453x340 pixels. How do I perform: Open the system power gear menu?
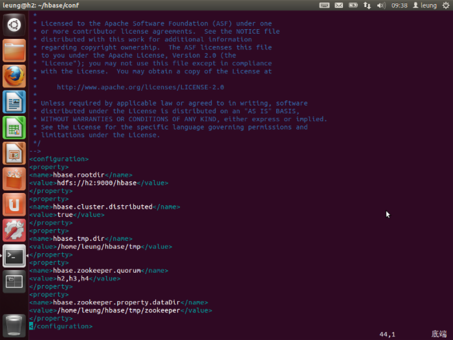[446, 5]
